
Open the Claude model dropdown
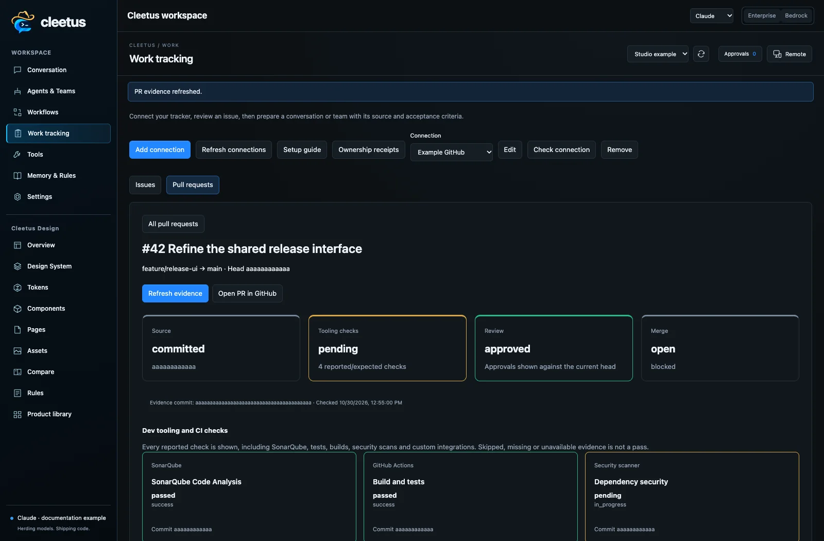(712, 16)
